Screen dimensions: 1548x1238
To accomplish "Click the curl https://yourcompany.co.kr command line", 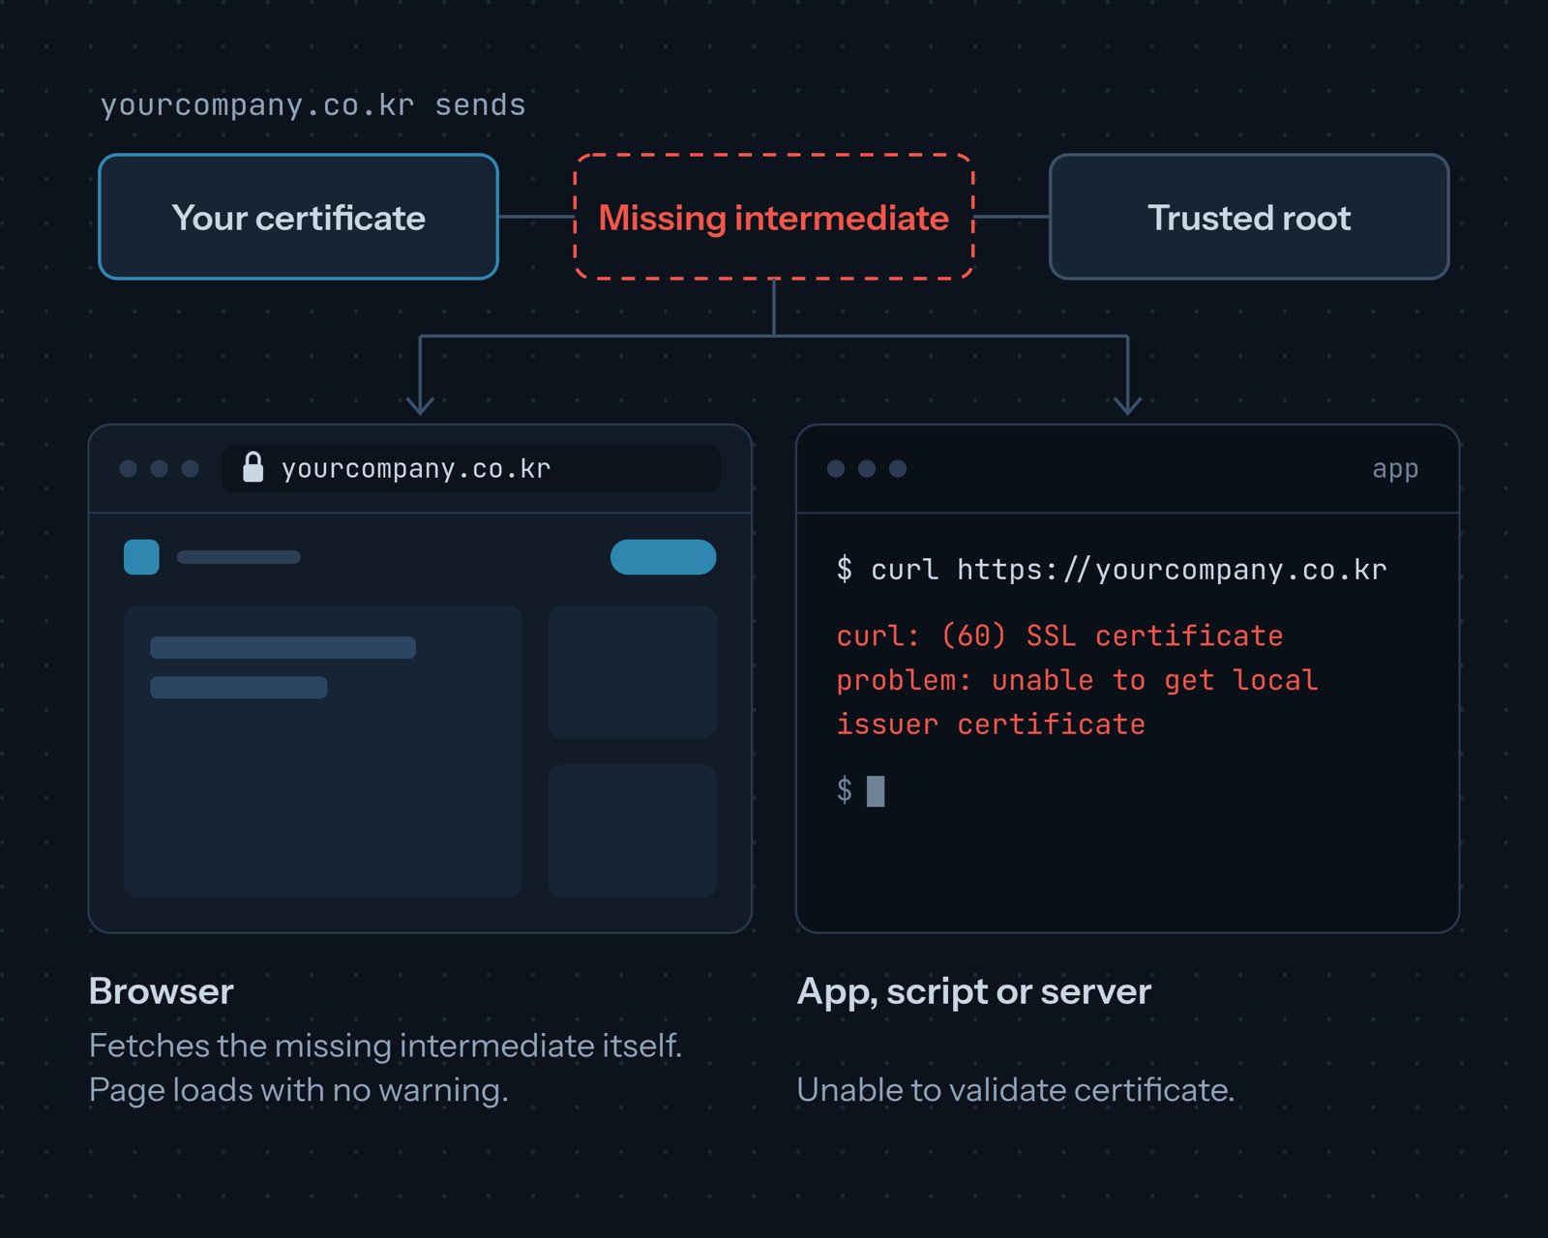I will tap(1112, 569).
